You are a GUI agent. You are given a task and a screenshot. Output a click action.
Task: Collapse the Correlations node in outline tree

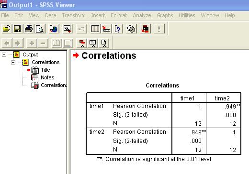[13, 62]
